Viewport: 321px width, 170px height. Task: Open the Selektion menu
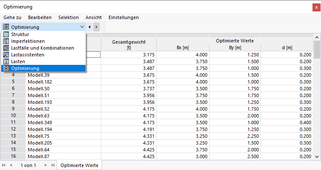(x=69, y=17)
